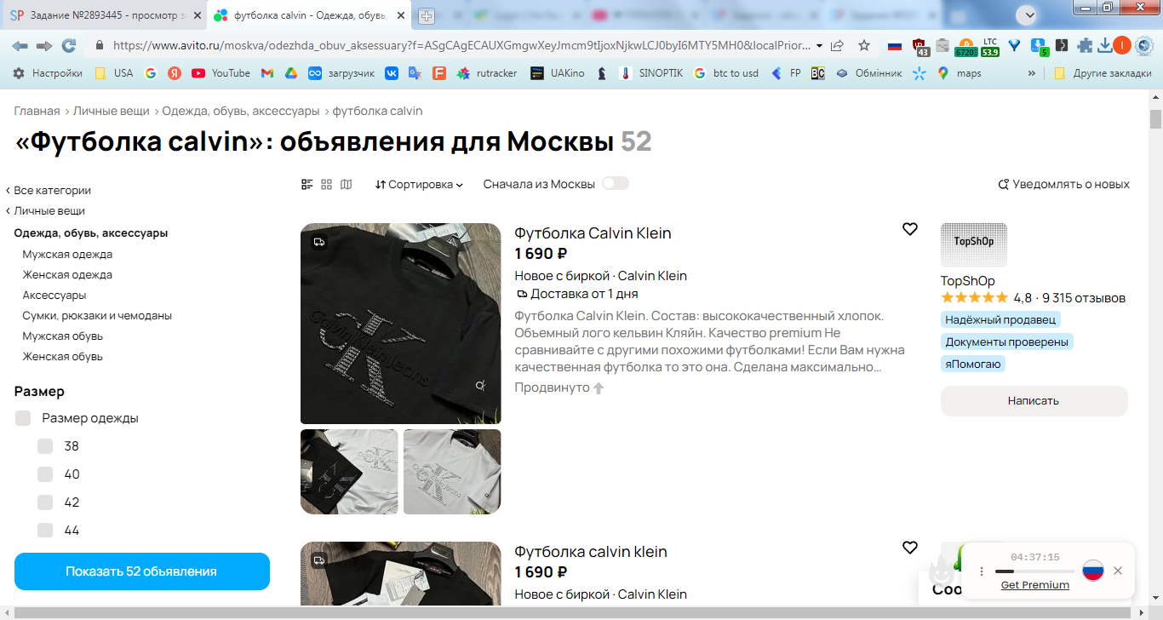This screenshot has height=620, width=1163.
Task: Open uBlock Origin extension showing 43
Action: pyautogui.click(x=920, y=46)
